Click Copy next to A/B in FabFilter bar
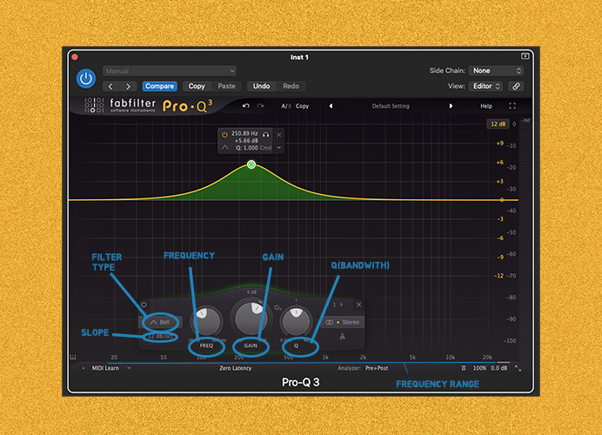Screen dimensions: 602x435 [x=302, y=106]
